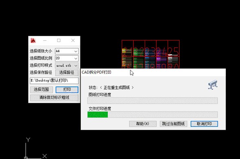This screenshot has height=159, width=240.
Task: Click the 图纸打印进度 empty progress bar
Action: (x=153, y=101)
